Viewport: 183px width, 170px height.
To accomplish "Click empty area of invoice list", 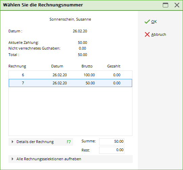I will tap(70, 111).
